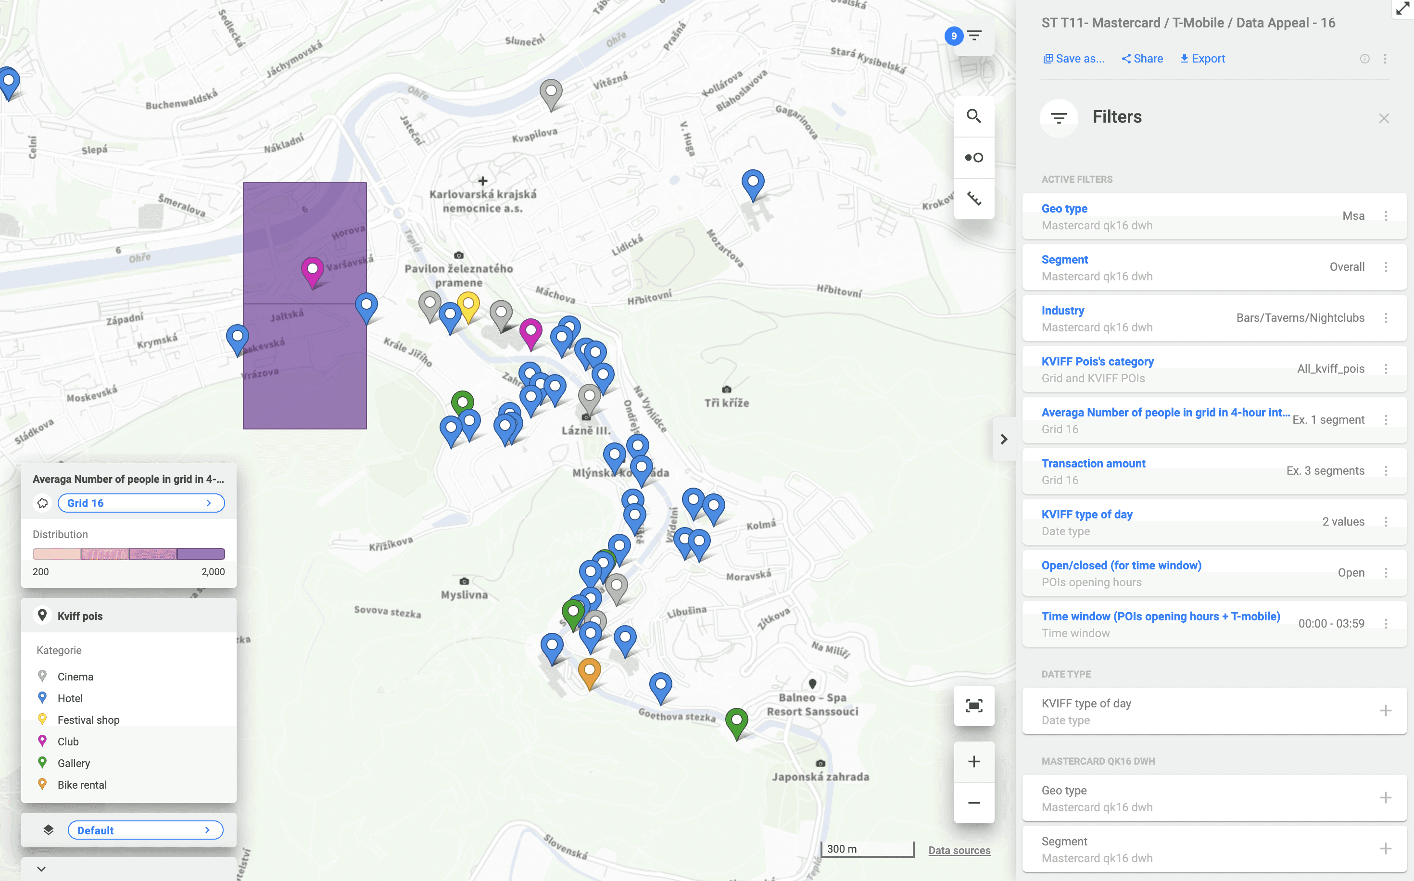Open the panel header three-dot menu
The width and height of the screenshot is (1414, 881).
pyautogui.click(x=1386, y=58)
